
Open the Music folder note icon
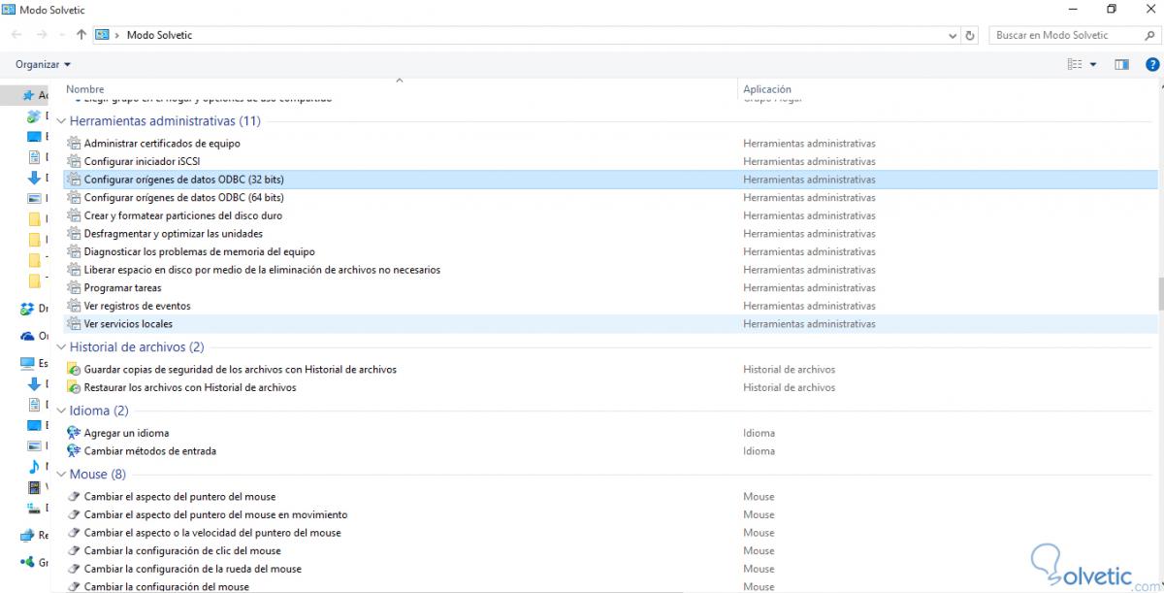tap(35, 466)
